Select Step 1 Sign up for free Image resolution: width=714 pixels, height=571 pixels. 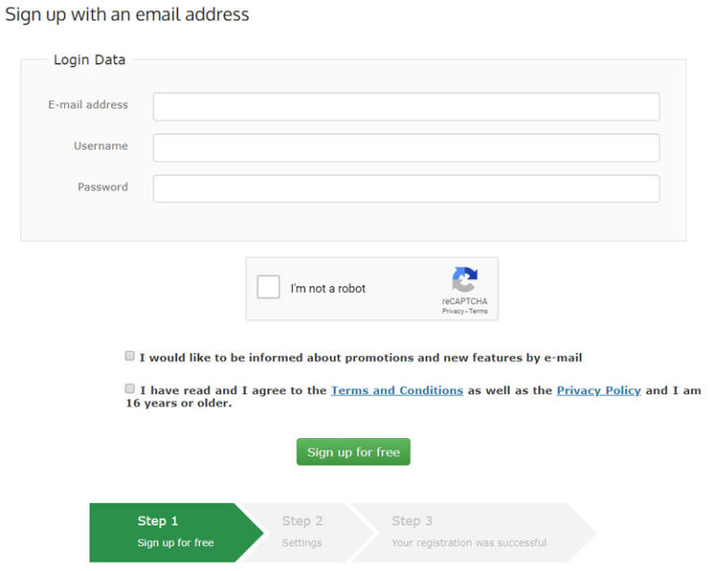[x=176, y=532]
